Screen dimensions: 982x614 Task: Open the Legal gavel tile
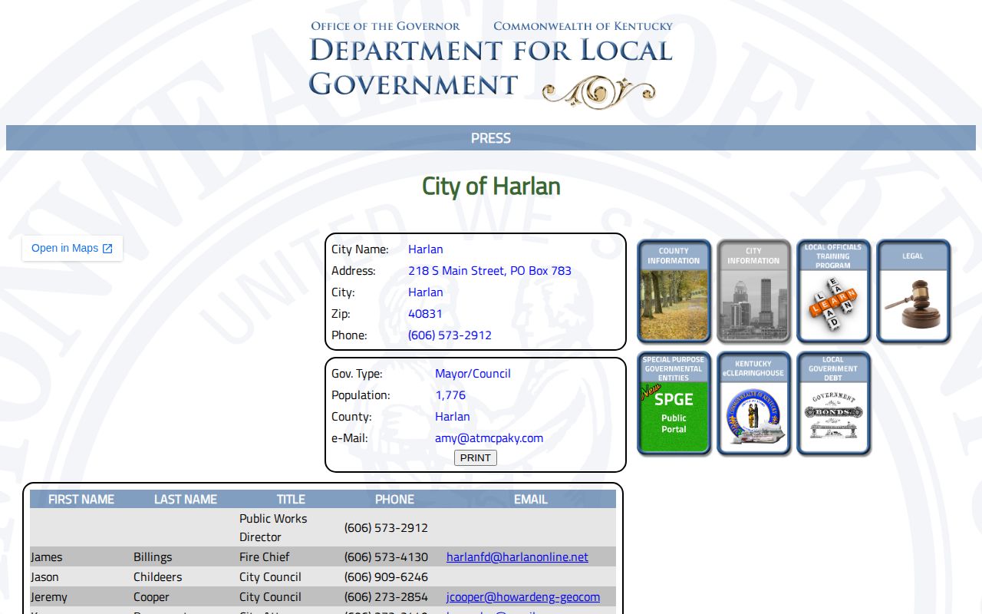913,291
